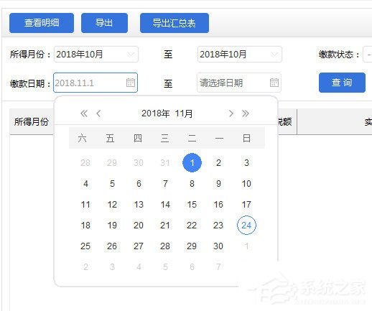Open the end 所得月份 2018年10月 dropdown

240,55
